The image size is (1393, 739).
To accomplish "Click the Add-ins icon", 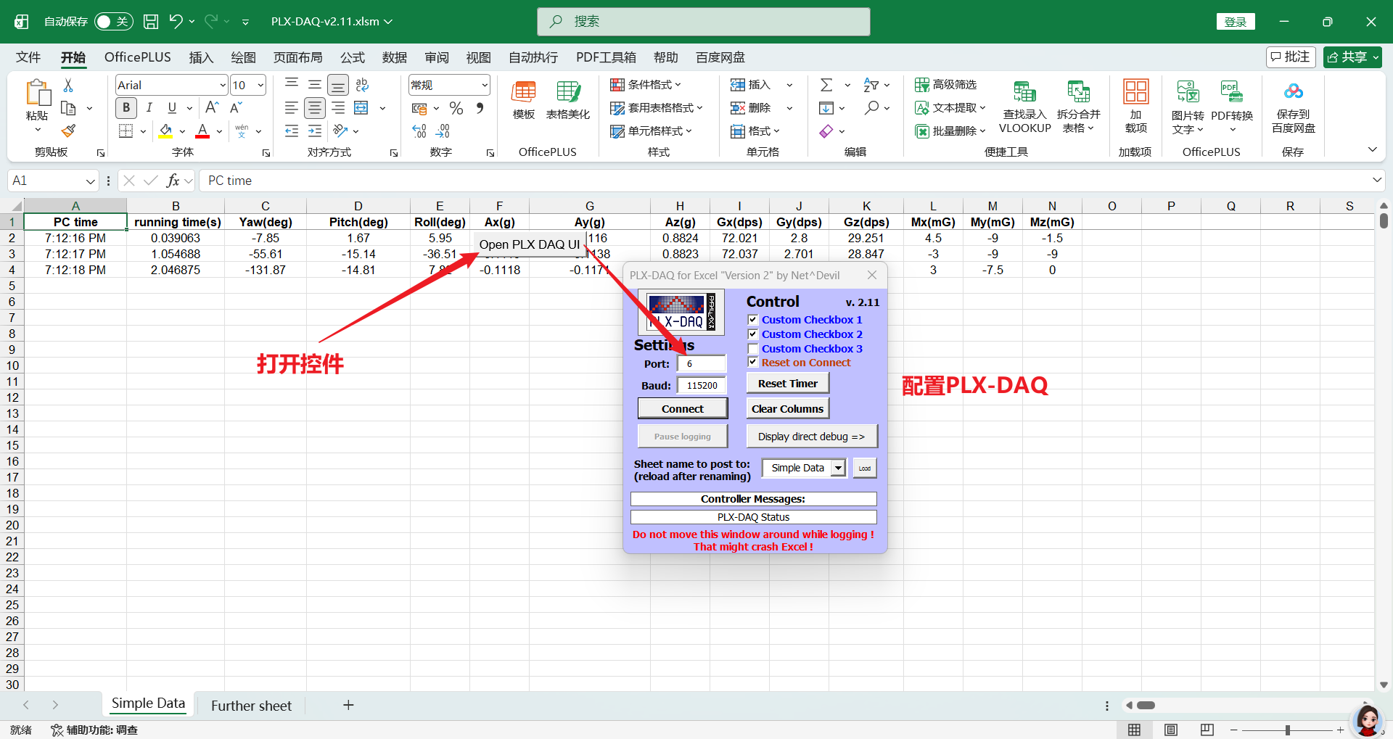I will tap(1135, 107).
